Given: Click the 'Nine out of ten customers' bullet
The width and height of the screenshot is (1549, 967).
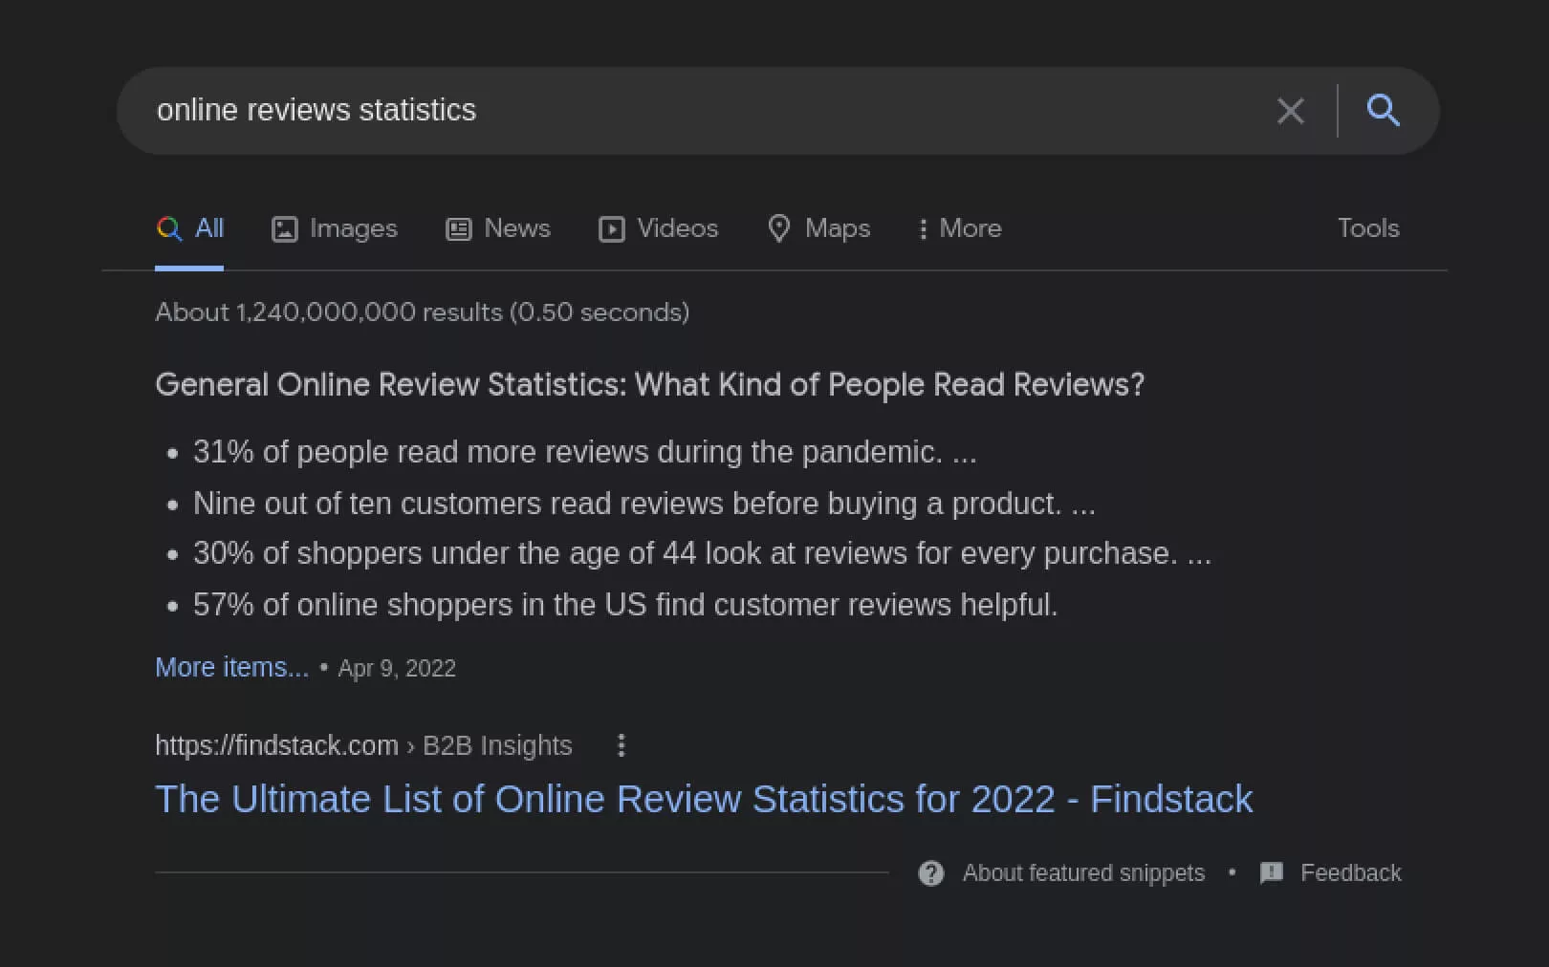Looking at the screenshot, I should pos(644,504).
